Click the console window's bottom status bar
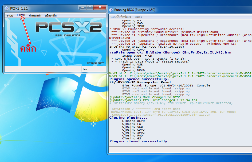 (180, 150)
